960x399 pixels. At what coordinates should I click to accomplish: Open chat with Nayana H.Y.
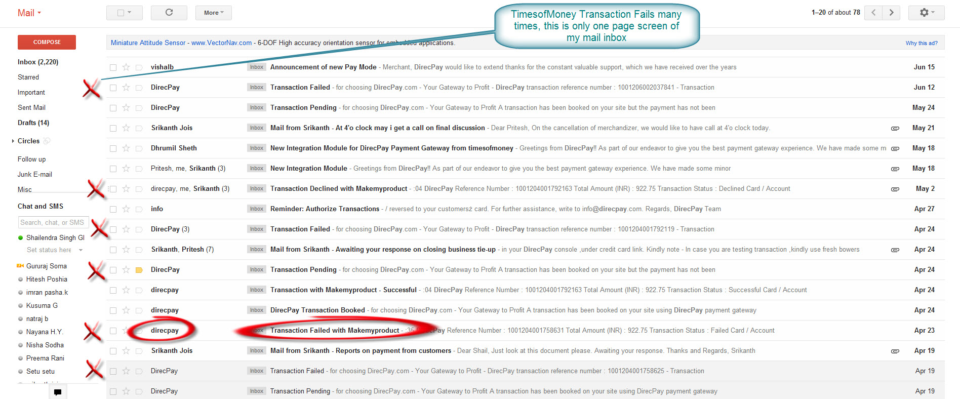[45, 332]
